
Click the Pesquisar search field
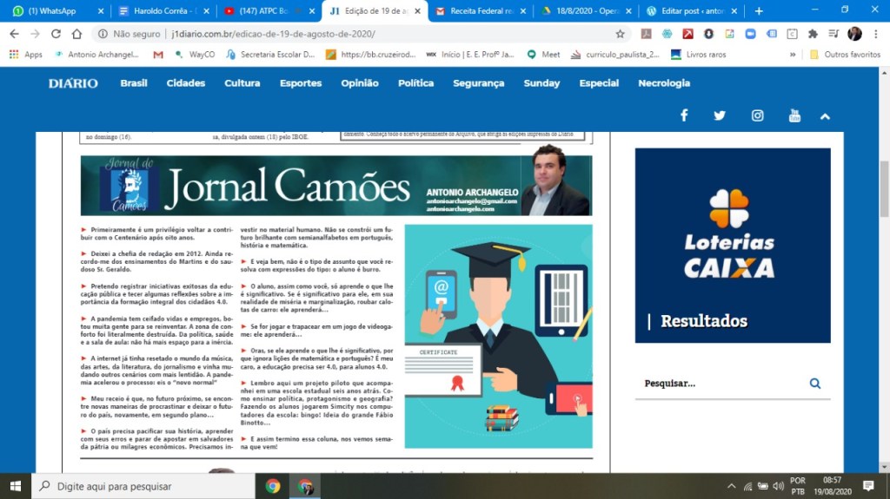[720, 383]
